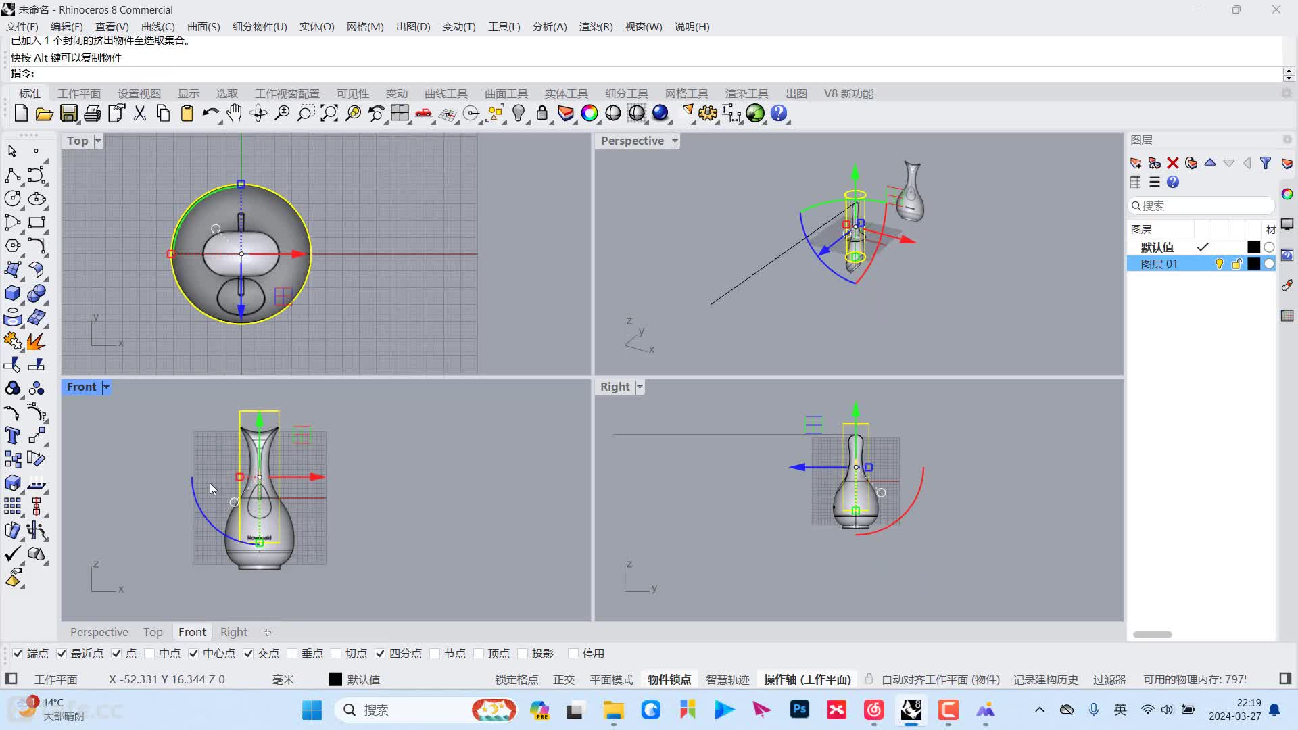
Task: Click the Zoom extents icon
Action: pyautogui.click(x=329, y=114)
